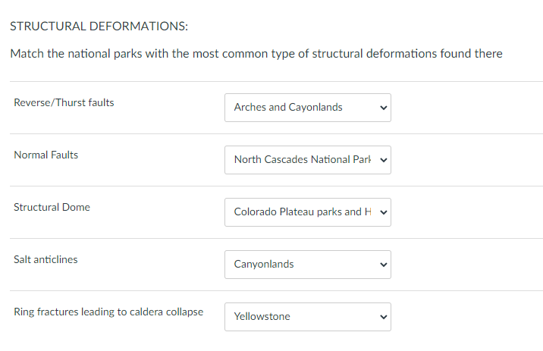Click chevron arrow beside Yellowstone
The height and width of the screenshot is (351, 543).
tap(383, 317)
